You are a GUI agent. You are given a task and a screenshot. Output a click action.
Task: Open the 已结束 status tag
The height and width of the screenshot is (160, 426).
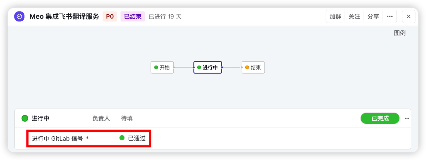pyautogui.click(x=133, y=16)
